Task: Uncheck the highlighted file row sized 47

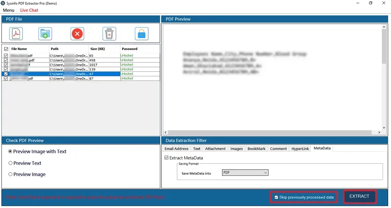Action: click(x=6, y=74)
